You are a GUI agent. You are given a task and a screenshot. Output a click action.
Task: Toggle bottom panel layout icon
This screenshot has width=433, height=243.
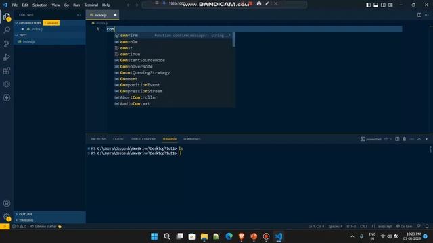click(x=376, y=5)
